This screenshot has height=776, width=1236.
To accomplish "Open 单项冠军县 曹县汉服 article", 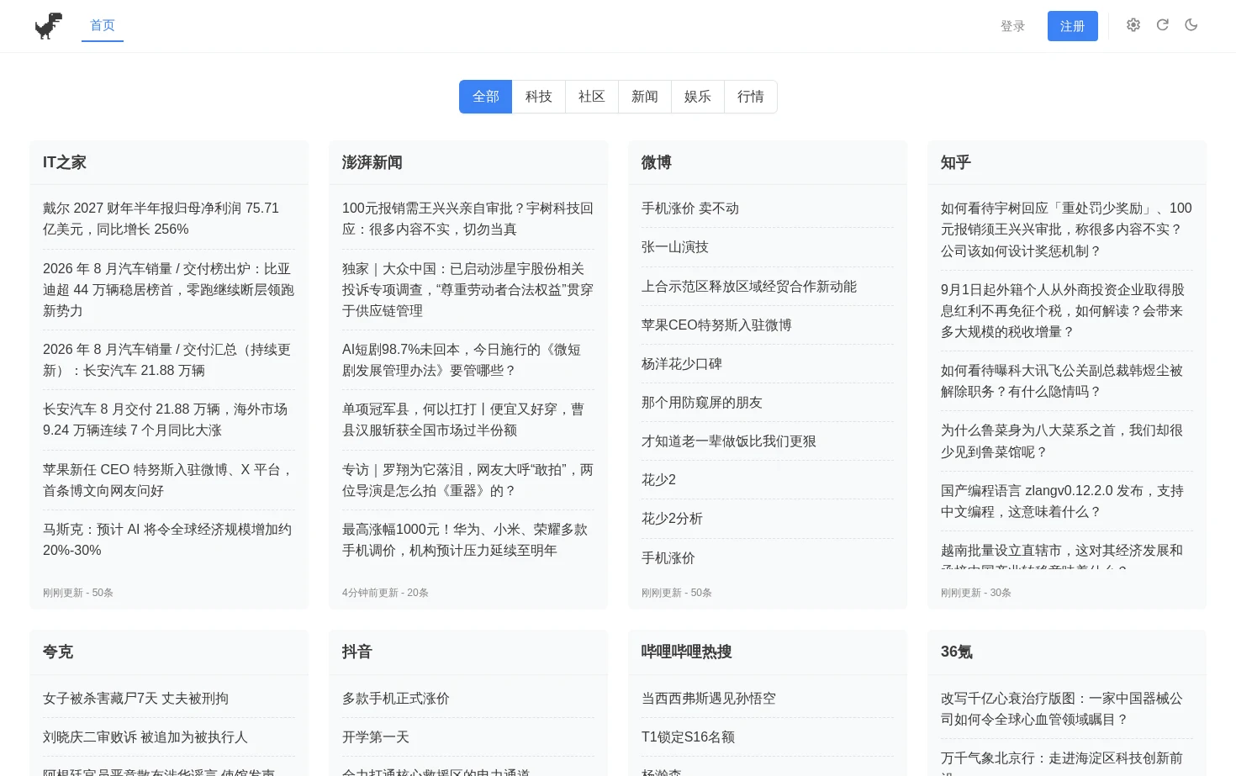I will click(x=468, y=420).
